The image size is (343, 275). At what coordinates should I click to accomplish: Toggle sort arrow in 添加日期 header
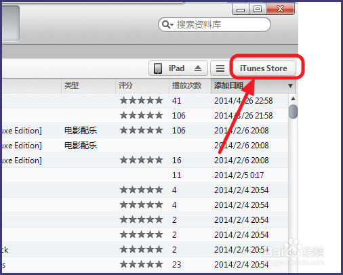tap(290, 86)
